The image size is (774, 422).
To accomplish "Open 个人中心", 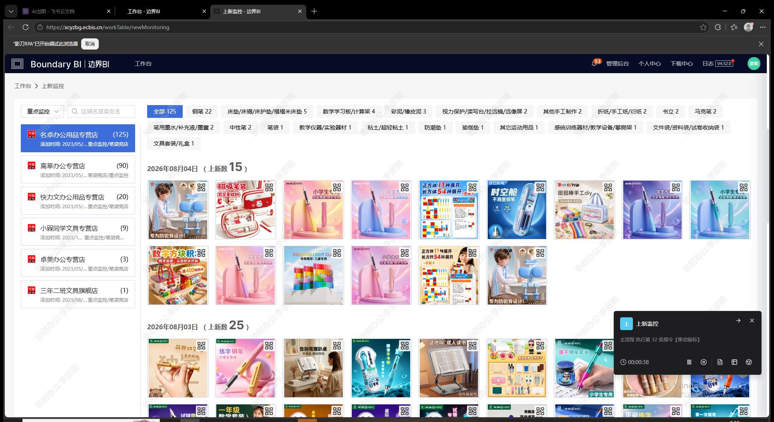I will click(x=650, y=64).
